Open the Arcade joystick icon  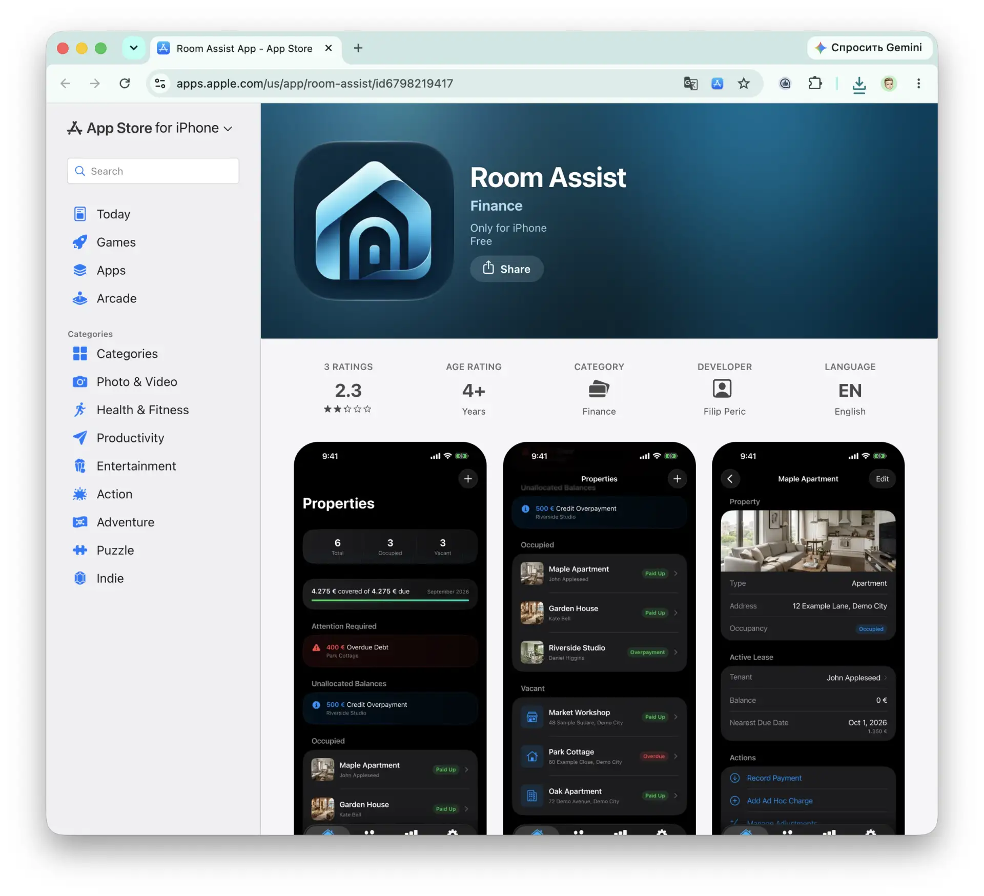pyautogui.click(x=80, y=298)
